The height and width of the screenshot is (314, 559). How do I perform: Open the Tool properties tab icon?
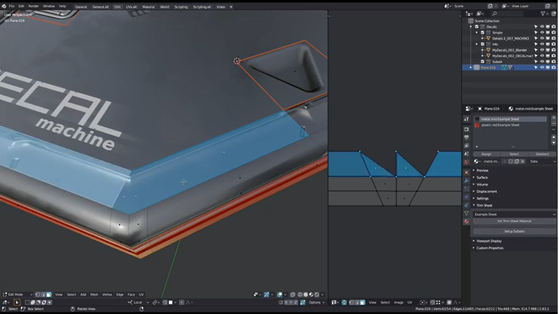point(466,119)
